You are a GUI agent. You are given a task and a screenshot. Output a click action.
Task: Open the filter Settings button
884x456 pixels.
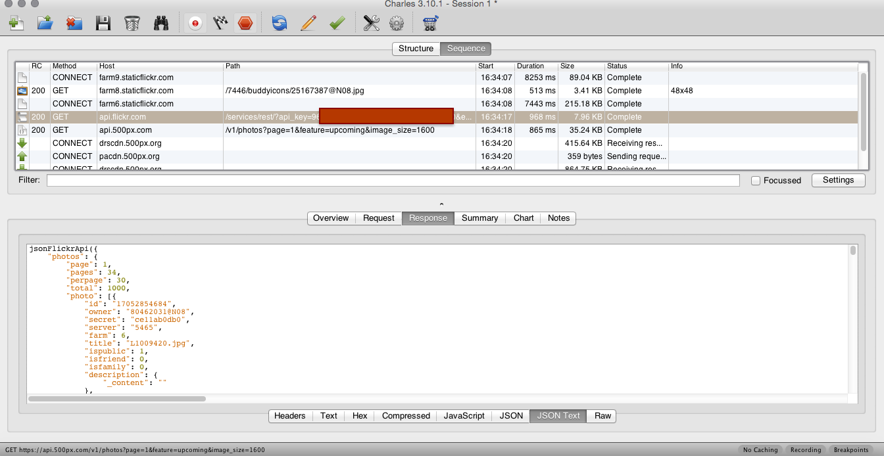(838, 180)
